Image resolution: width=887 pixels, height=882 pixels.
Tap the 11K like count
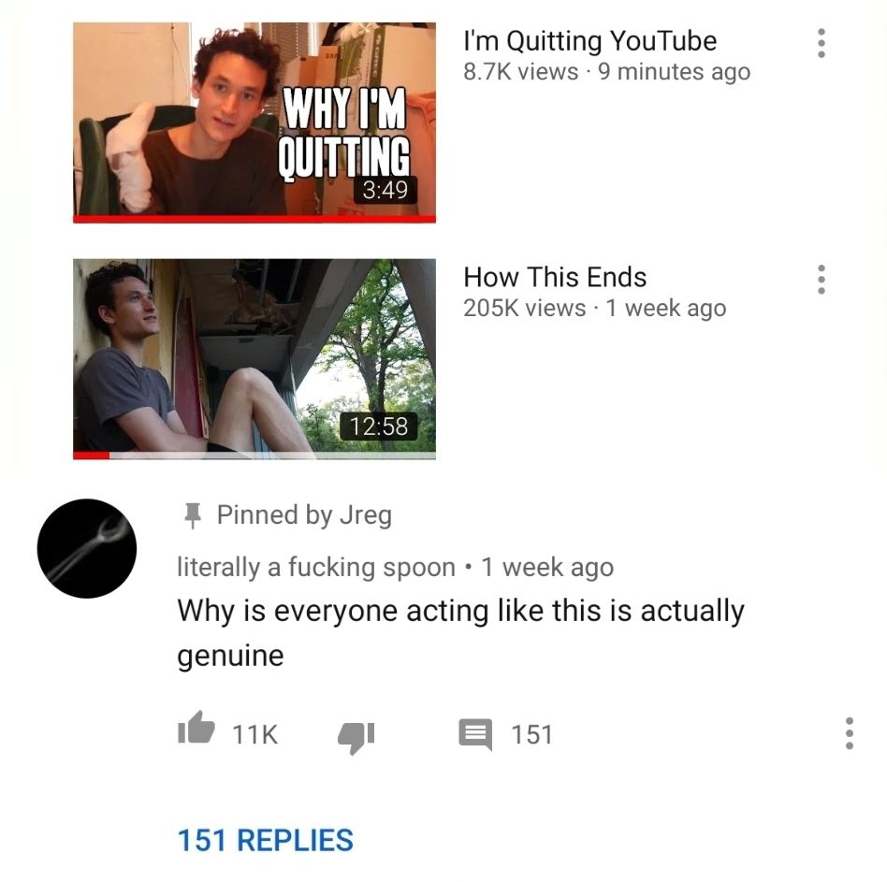point(255,734)
